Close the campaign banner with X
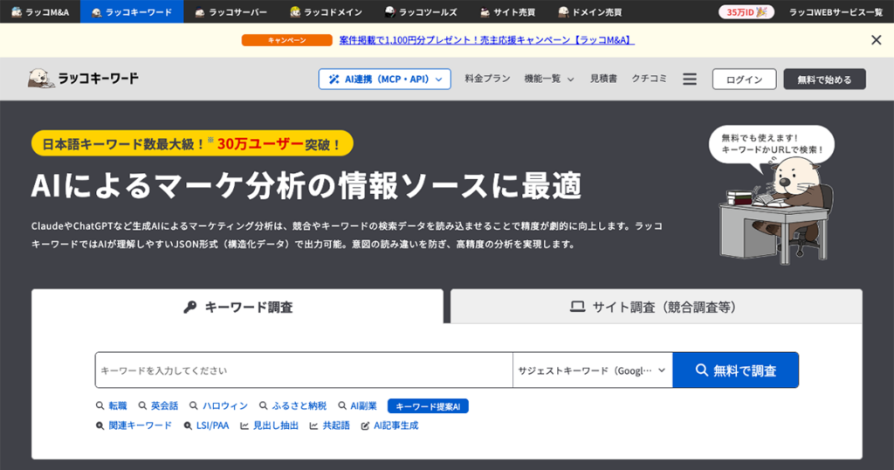 tap(877, 40)
